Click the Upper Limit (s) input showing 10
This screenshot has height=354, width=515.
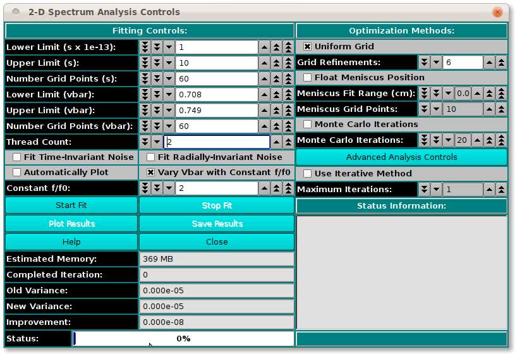217,63
